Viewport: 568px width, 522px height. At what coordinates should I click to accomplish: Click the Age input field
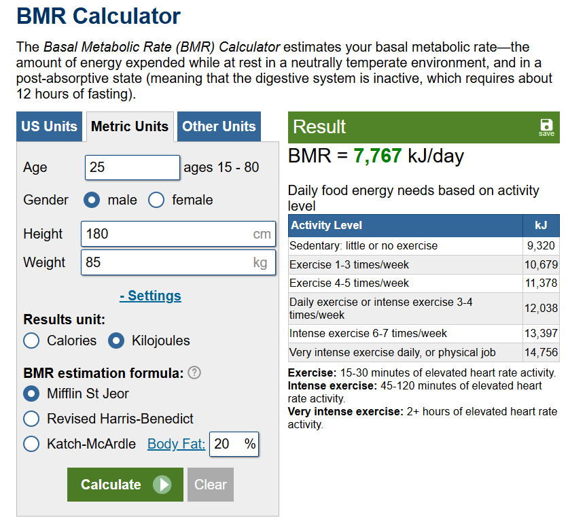point(132,167)
